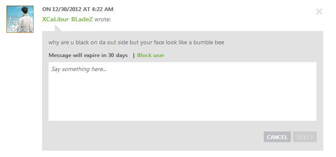Click the Japanese text on the avatar
The width and height of the screenshot is (336, 157).
[x=20, y=24]
